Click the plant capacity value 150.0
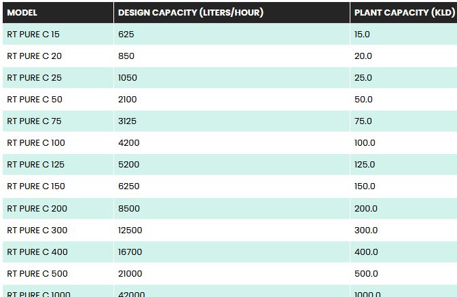The width and height of the screenshot is (457, 297). (x=365, y=186)
